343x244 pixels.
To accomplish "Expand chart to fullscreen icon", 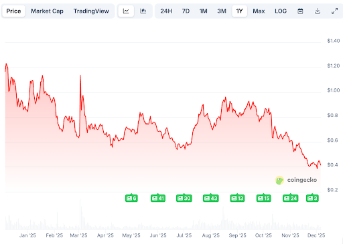I will [x=334, y=11].
